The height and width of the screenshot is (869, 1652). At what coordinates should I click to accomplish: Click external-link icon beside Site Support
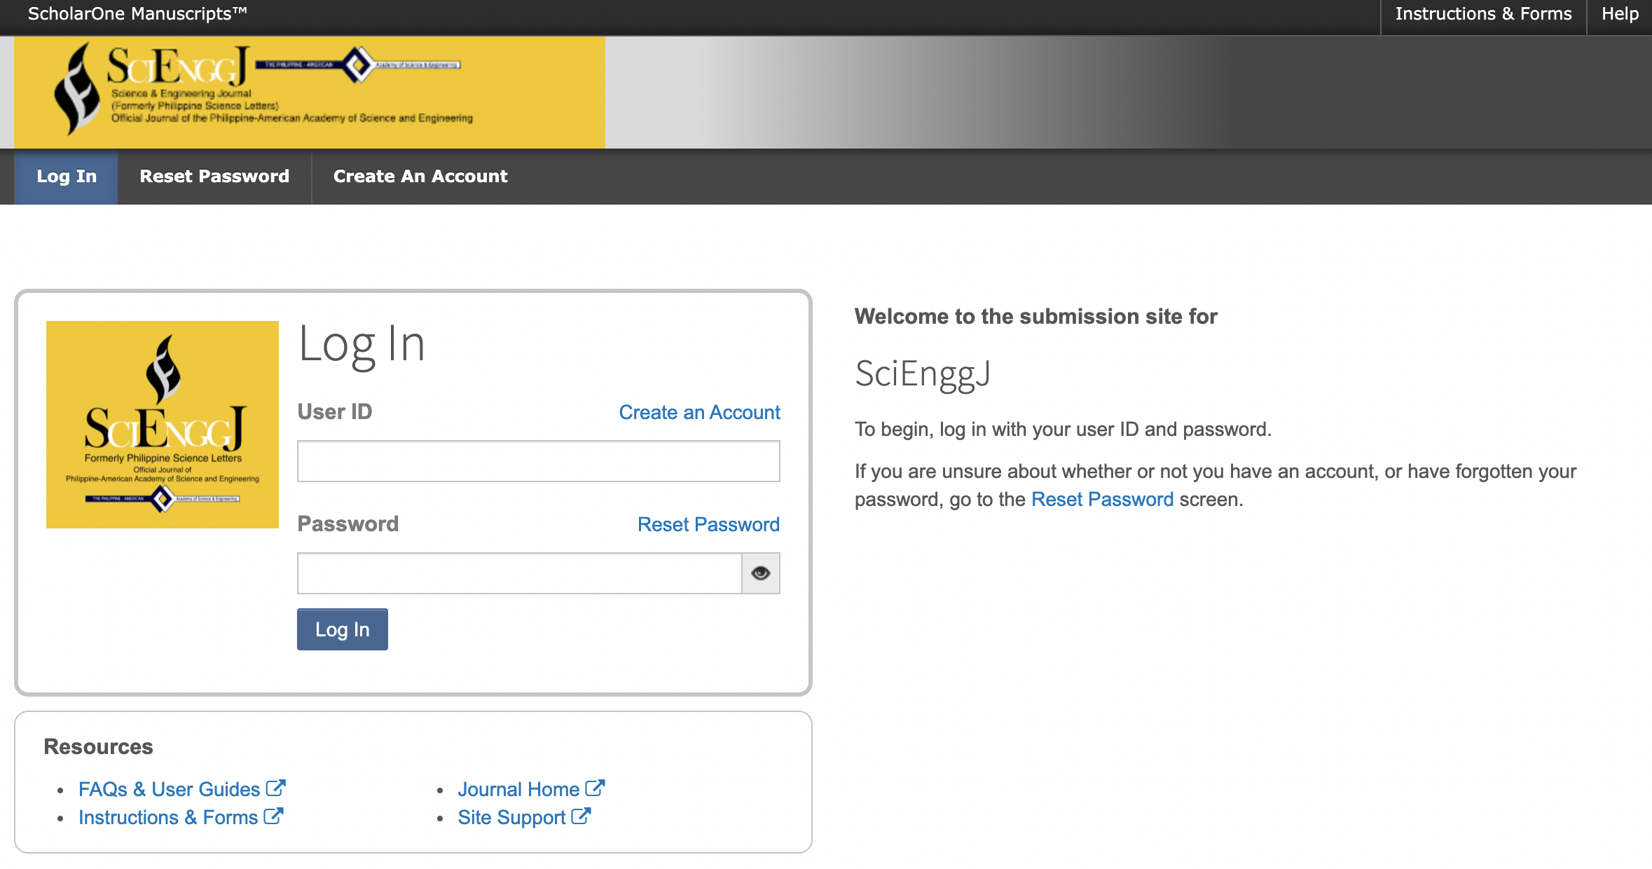(x=581, y=816)
